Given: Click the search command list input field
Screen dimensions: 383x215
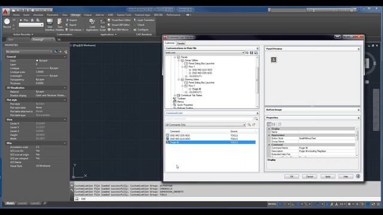Looking at the screenshot, I should click(209, 119).
